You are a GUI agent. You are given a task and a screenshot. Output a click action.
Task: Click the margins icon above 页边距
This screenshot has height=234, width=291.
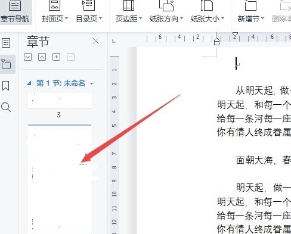tap(129, 5)
